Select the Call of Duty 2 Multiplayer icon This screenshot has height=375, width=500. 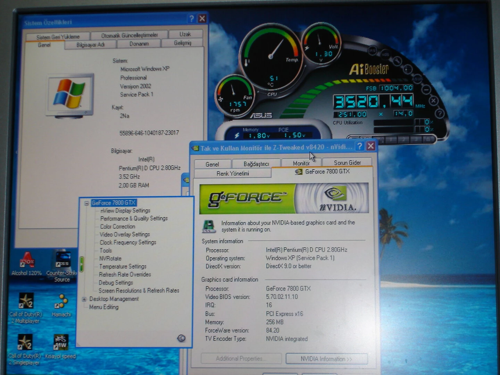click(x=26, y=308)
